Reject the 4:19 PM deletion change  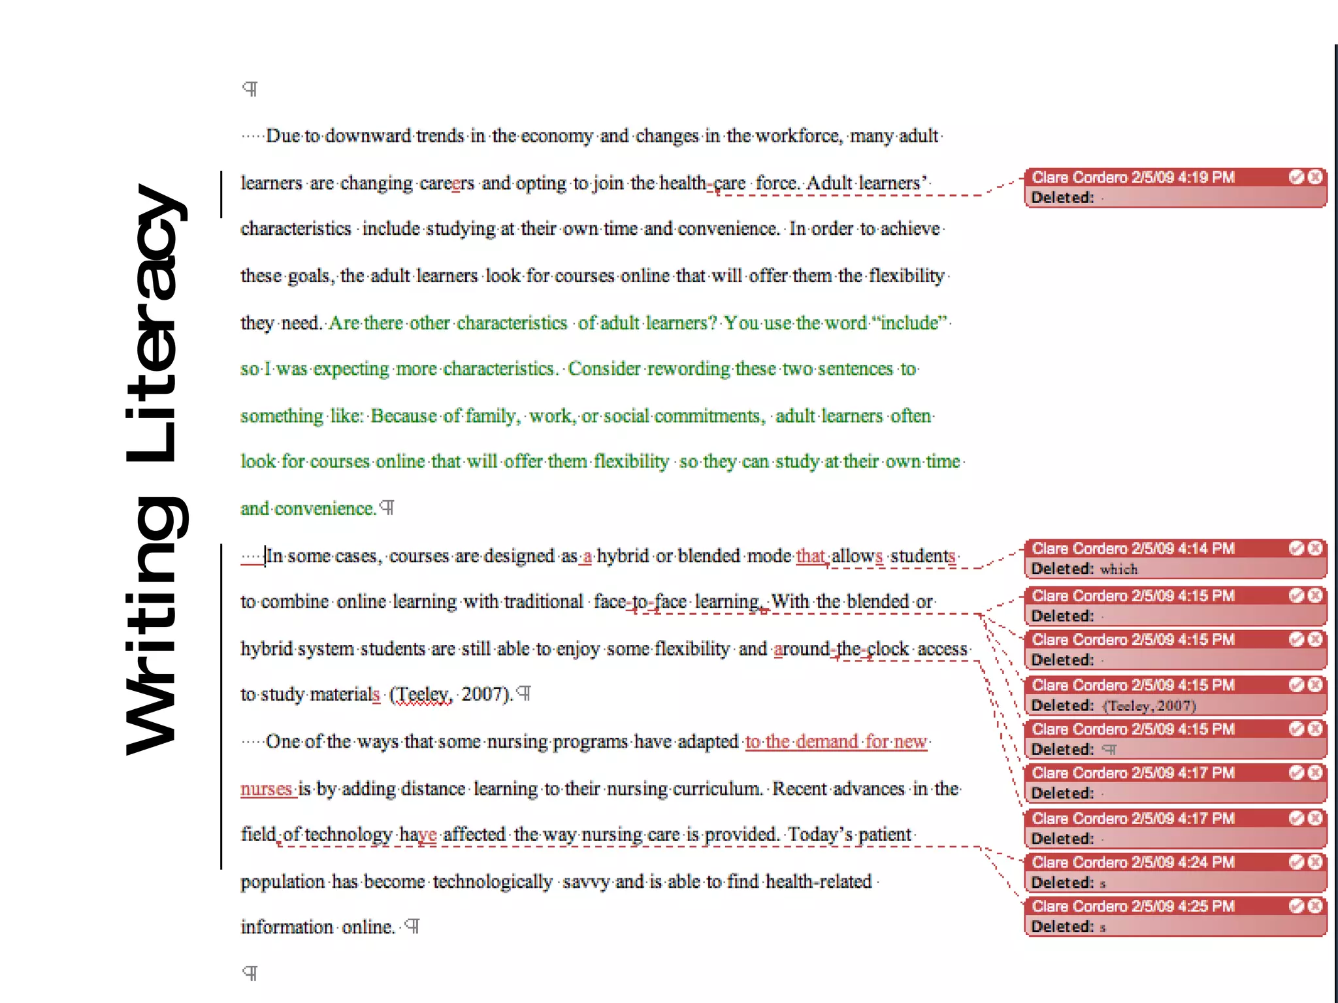[x=1315, y=177]
